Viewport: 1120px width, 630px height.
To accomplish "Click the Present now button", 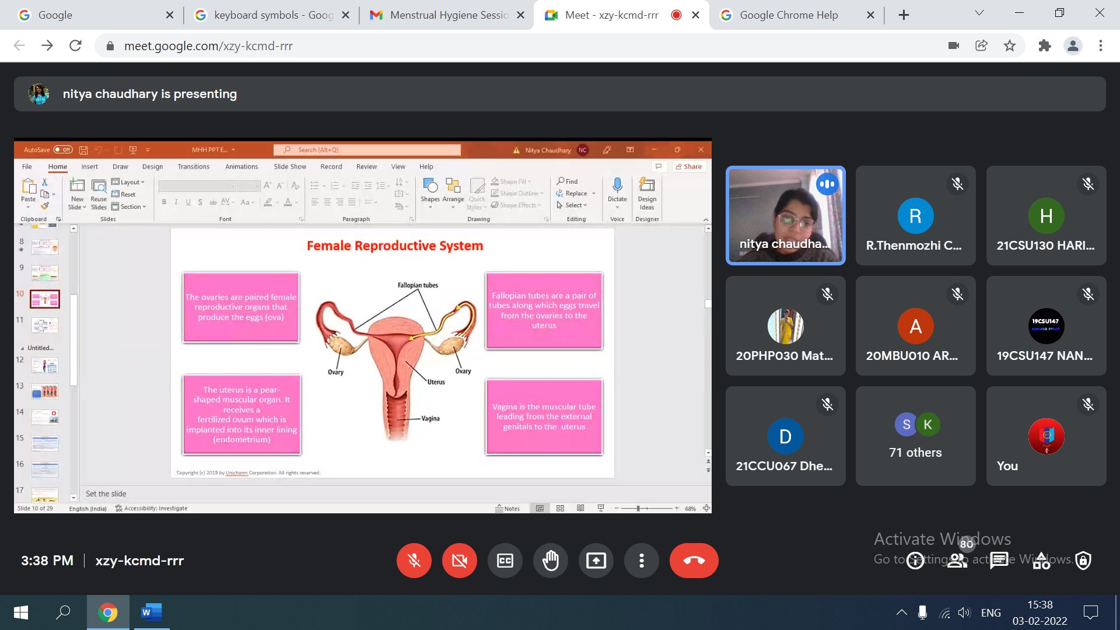I will coord(596,561).
